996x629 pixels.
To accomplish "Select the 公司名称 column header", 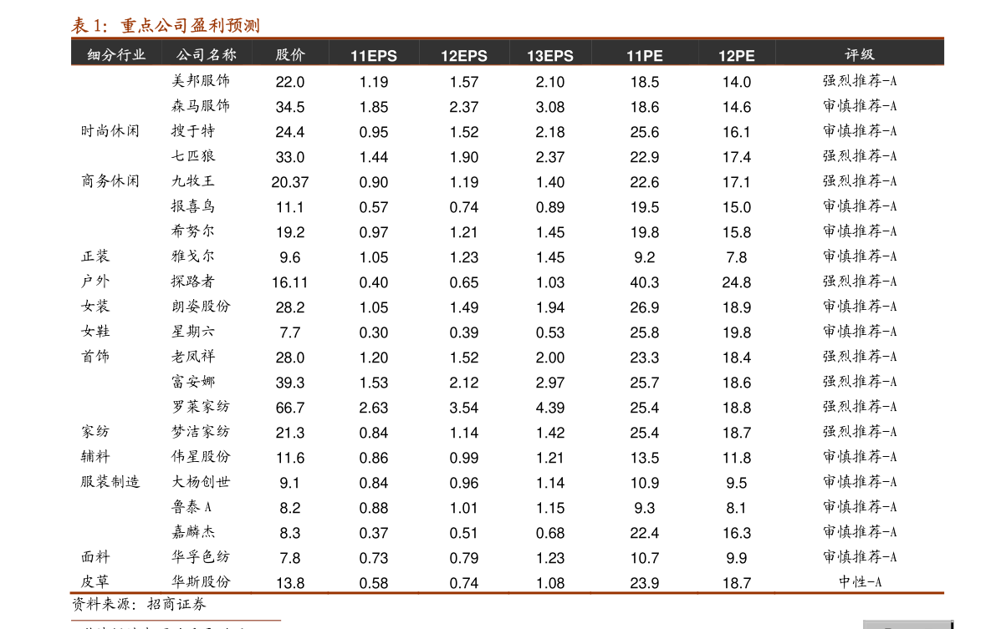I will click(x=207, y=55).
